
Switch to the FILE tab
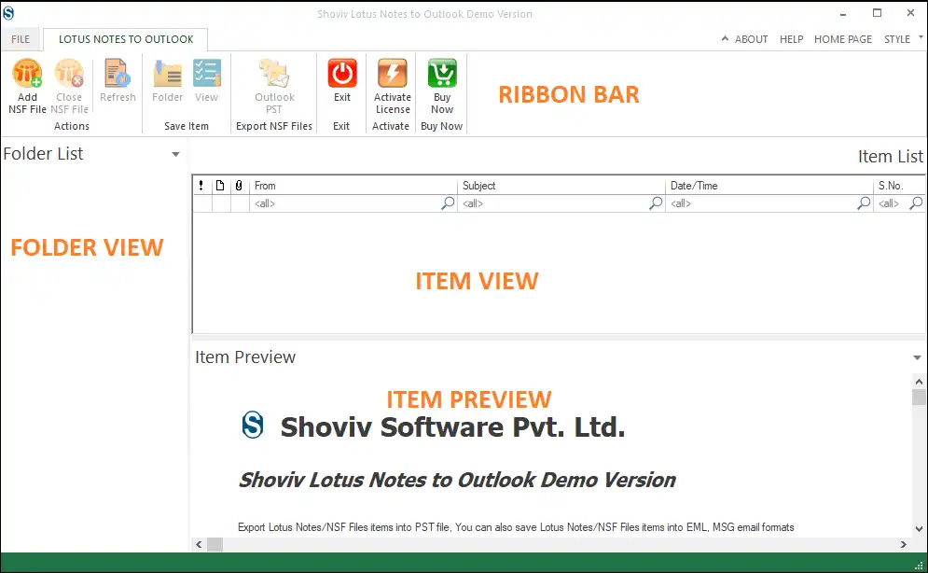point(21,39)
